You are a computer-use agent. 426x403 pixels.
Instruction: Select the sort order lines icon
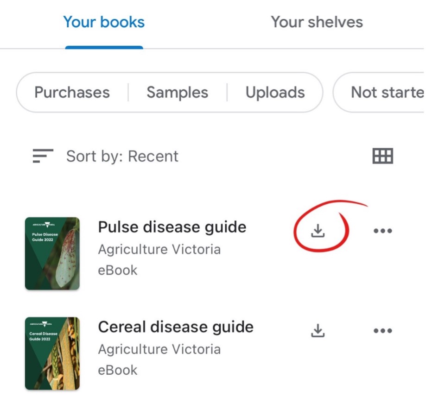(43, 156)
